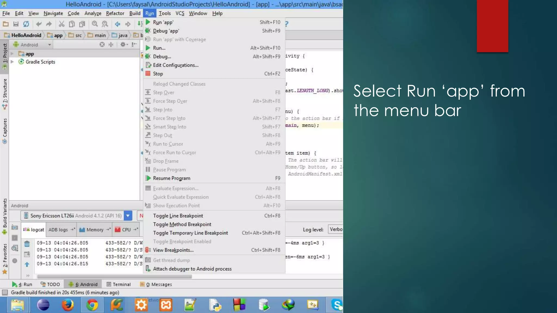Click Stop in the Run menu
The width and height of the screenshot is (557, 313).
pyautogui.click(x=214, y=74)
